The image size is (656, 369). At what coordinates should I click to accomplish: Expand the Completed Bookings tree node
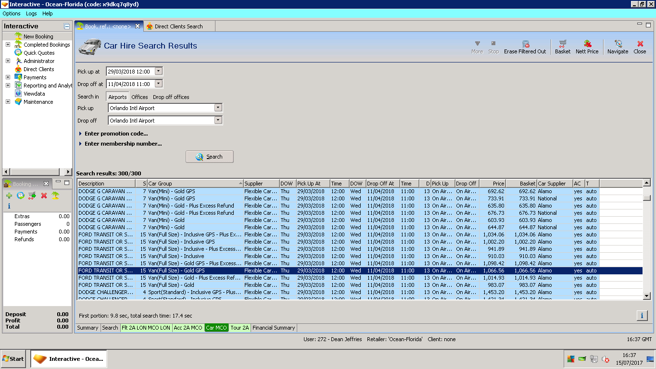pyautogui.click(x=8, y=45)
